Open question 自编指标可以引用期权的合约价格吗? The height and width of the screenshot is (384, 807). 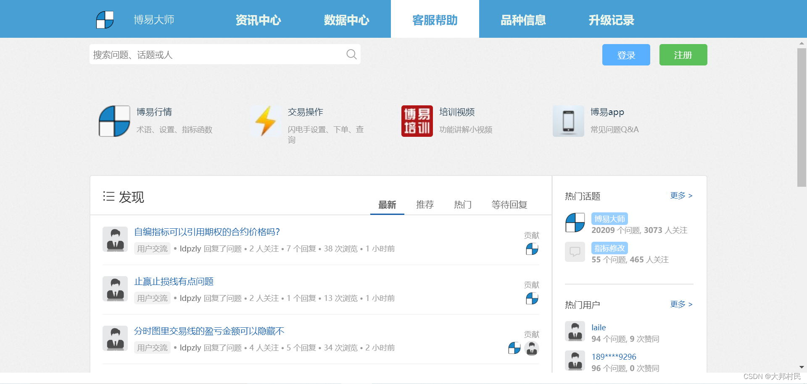coord(207,232)
